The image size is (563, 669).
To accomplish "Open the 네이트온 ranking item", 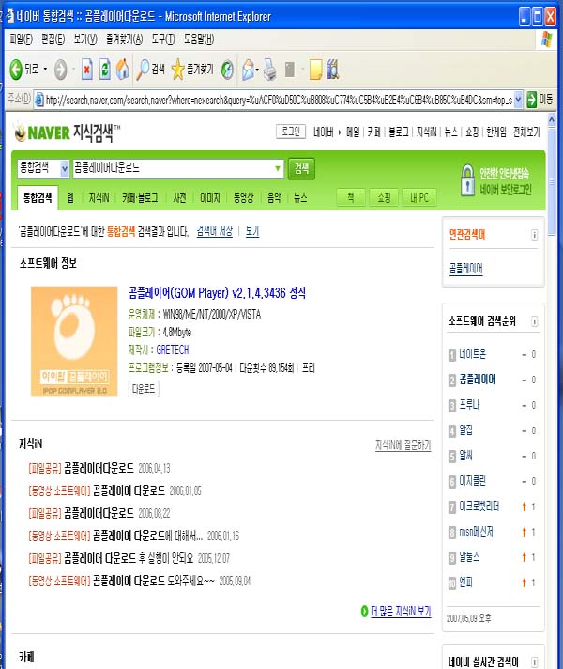I will tap(472, 354).
